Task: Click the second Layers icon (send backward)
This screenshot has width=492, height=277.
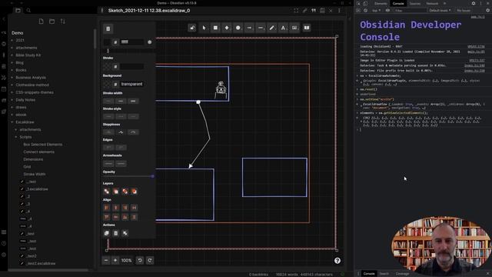Action: pos(116,192)
